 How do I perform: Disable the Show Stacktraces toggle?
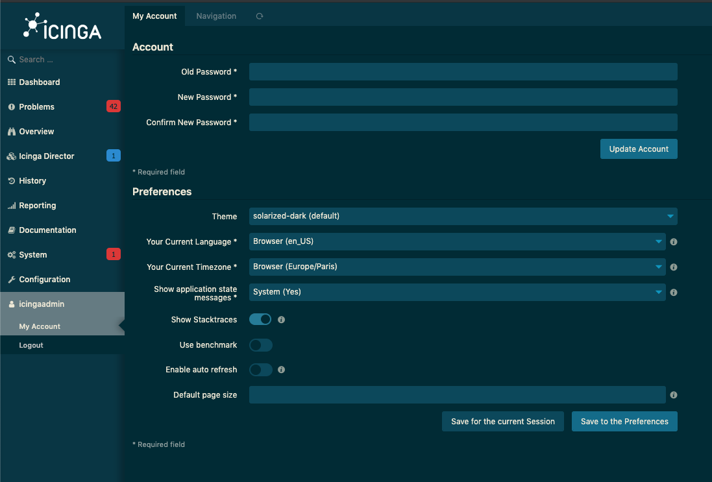point(261,320)
